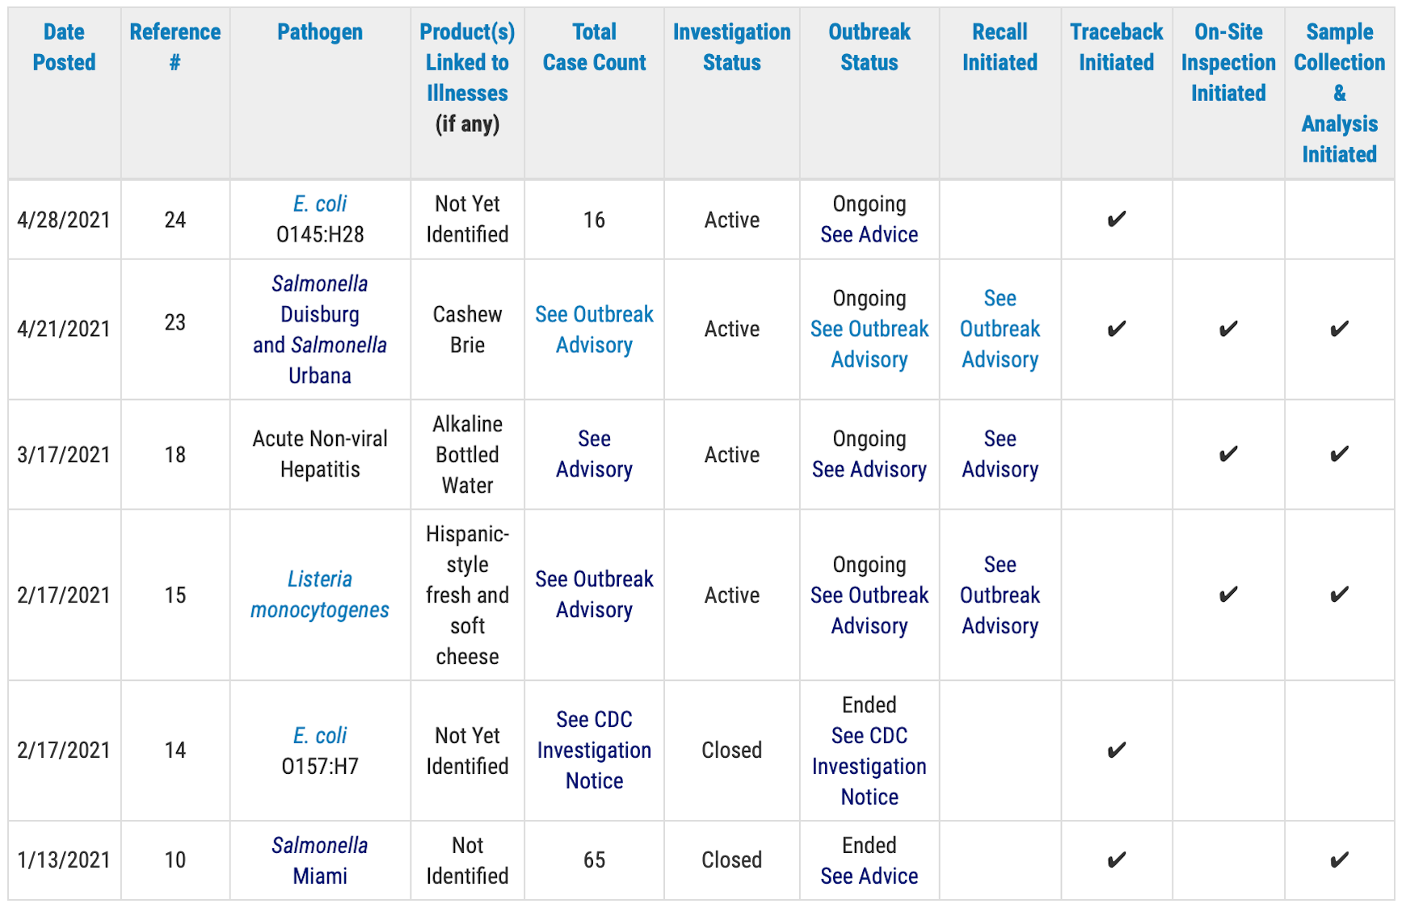1406x912 pixels.
Task: Click the Reference # column header
Action: click(175, 47)
